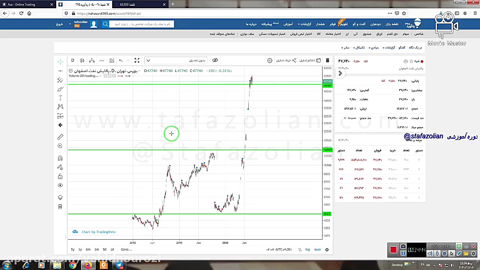This screenshot has width=480, height=270.
Task: Select the crosshair cursor tool
Action: click(x=60, y=61)
